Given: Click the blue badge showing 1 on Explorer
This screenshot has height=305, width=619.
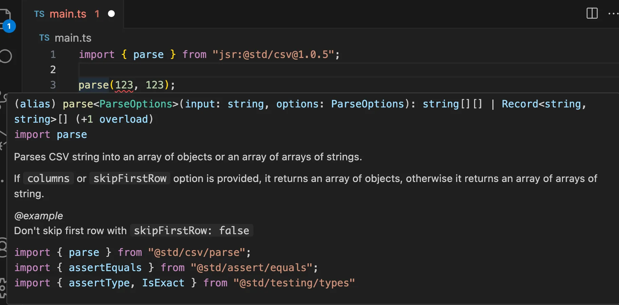Looking at the screenshot, I should (9, 26).
